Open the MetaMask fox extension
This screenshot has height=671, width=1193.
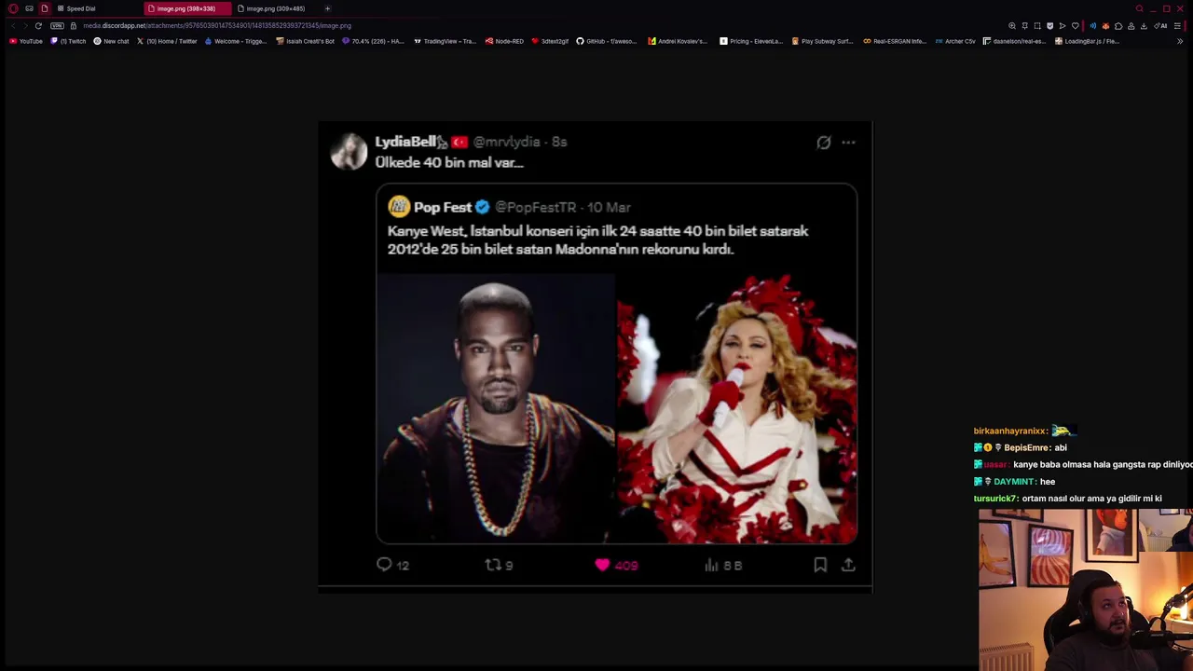tap(1105, 26)
